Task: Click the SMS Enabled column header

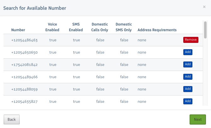Action: [x=76, y=27]
